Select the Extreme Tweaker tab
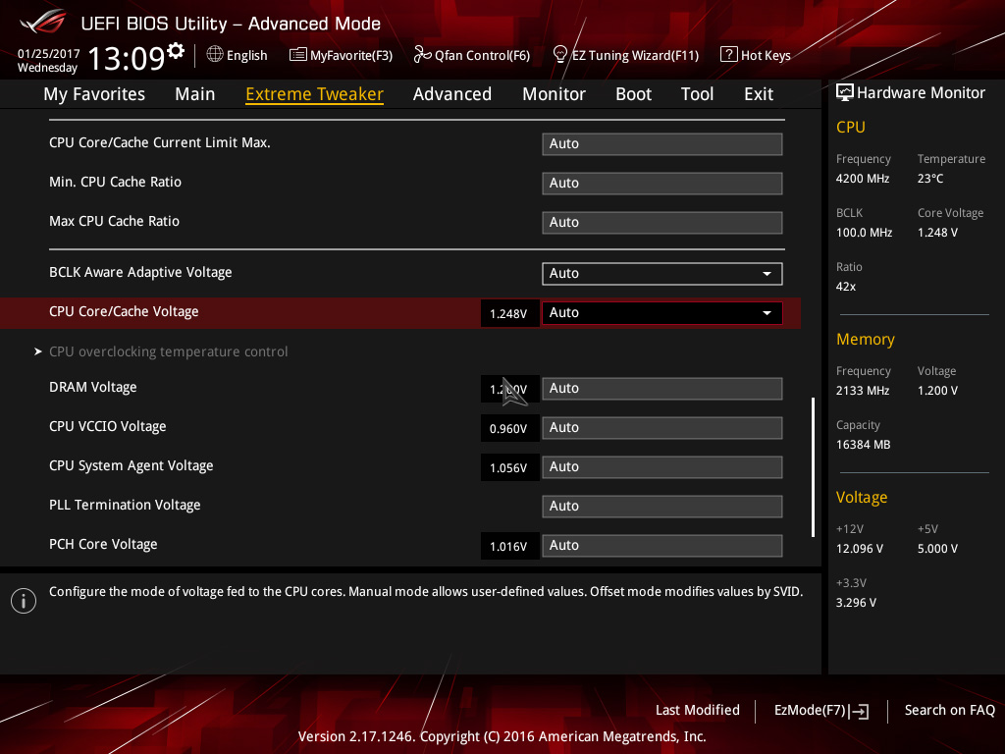Image resolution: width=1005 pixels, height=754 pixels. coord(315,94)
